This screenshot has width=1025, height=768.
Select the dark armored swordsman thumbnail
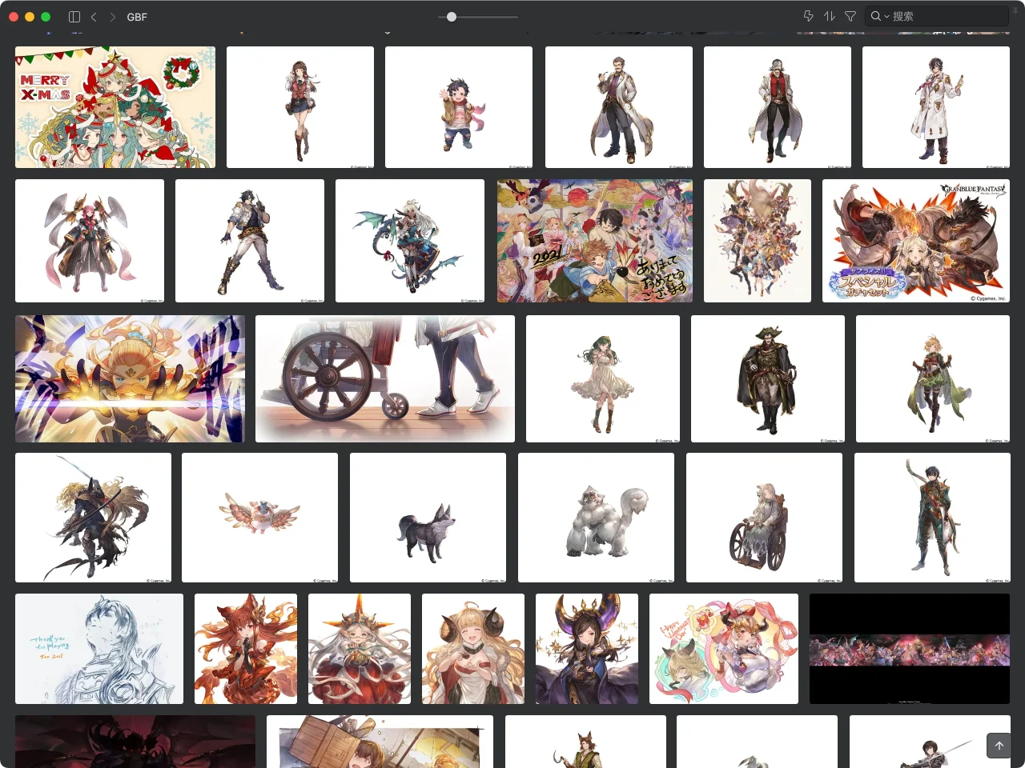93,518
